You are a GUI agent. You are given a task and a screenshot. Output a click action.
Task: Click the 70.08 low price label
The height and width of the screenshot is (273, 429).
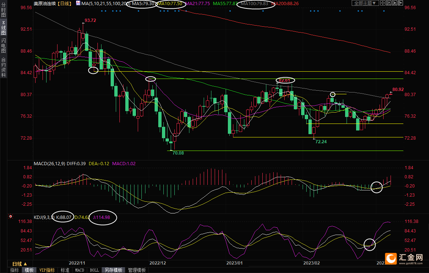click(x=178, y=153)
